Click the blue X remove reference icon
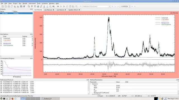This screenshot has height=100, width=179. (x=112, y=6)
